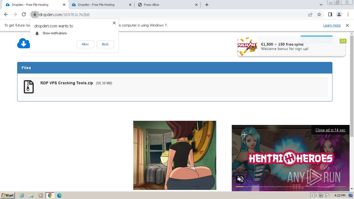Dismiss the notification permission popup
Viewport: 354px width, 199px height.
point(114,23)
